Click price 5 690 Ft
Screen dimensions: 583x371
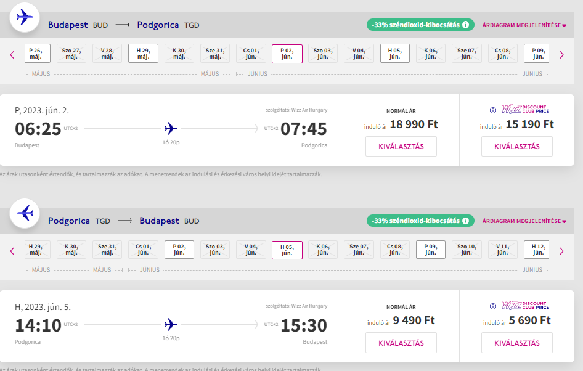point(530,320)
